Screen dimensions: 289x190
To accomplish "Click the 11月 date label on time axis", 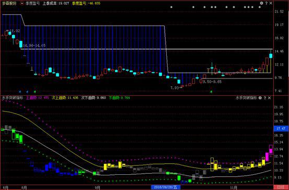I will point(234,188).
